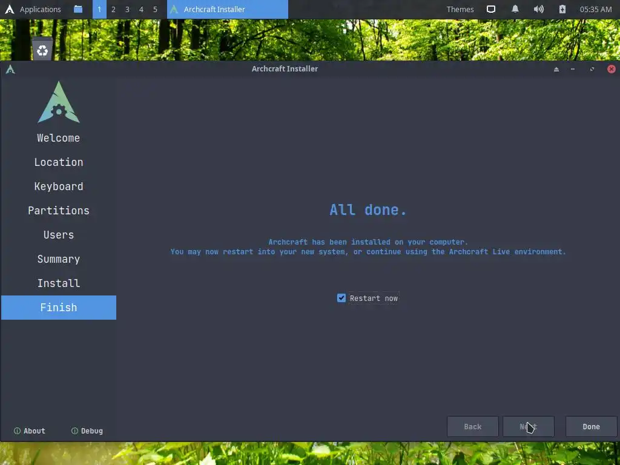The width and height of the screenshot is (620, 465).
Task: Open the file manager panel icon
Action: tap(78, 9)
